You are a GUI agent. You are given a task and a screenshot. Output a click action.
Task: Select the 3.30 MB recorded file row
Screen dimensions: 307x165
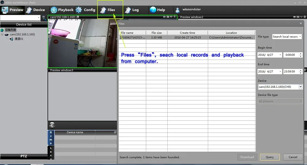click(187, 37)
